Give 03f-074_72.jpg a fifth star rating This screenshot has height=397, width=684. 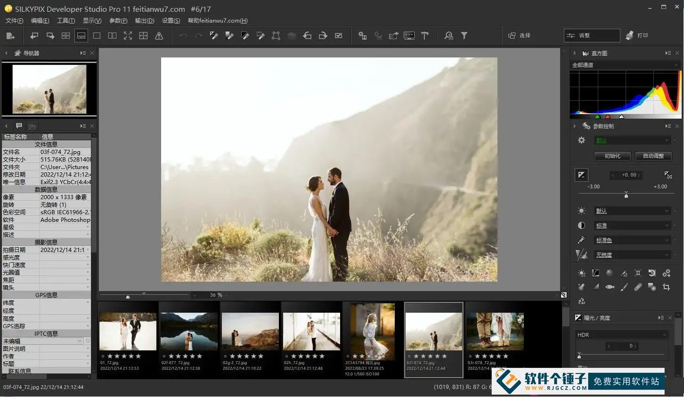444,356
